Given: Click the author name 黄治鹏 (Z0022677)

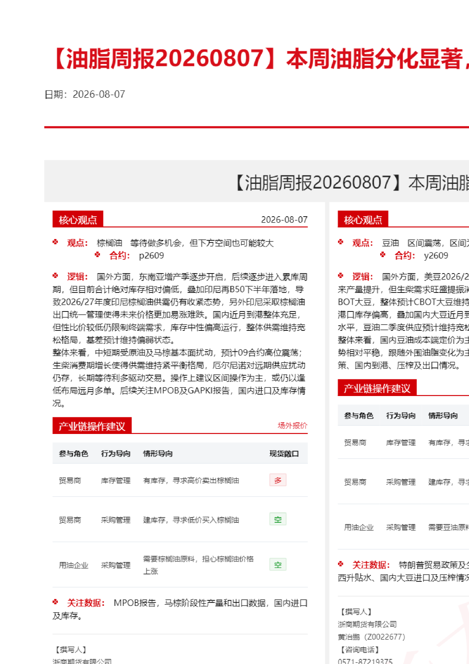Looking at the screenshot, I should (x=371, y=637).
